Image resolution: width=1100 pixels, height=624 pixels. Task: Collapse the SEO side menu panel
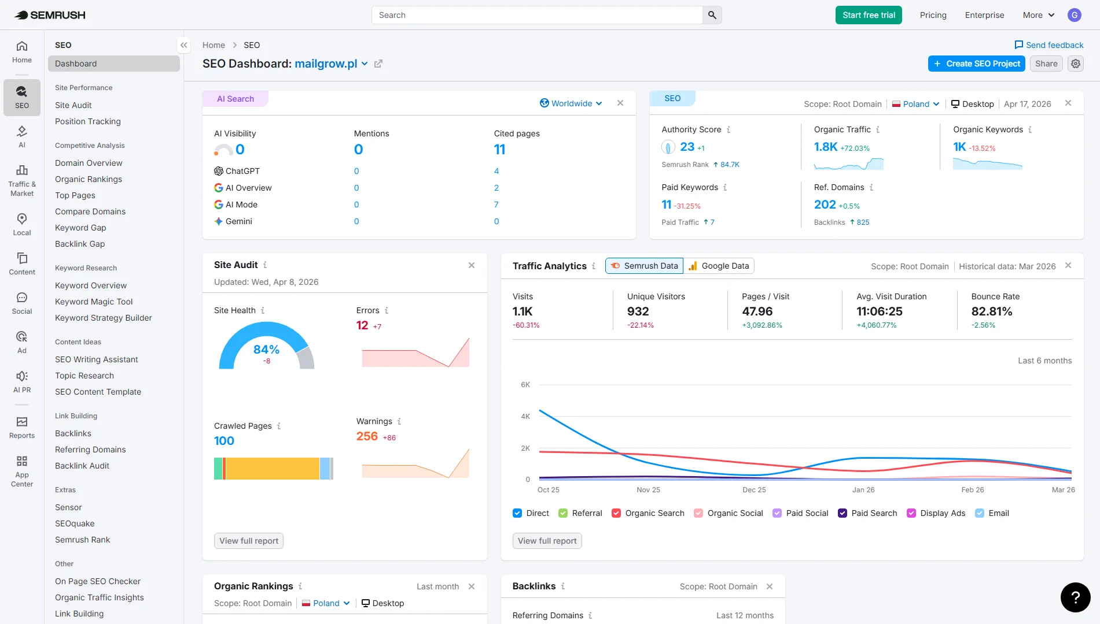coord(183,45)
